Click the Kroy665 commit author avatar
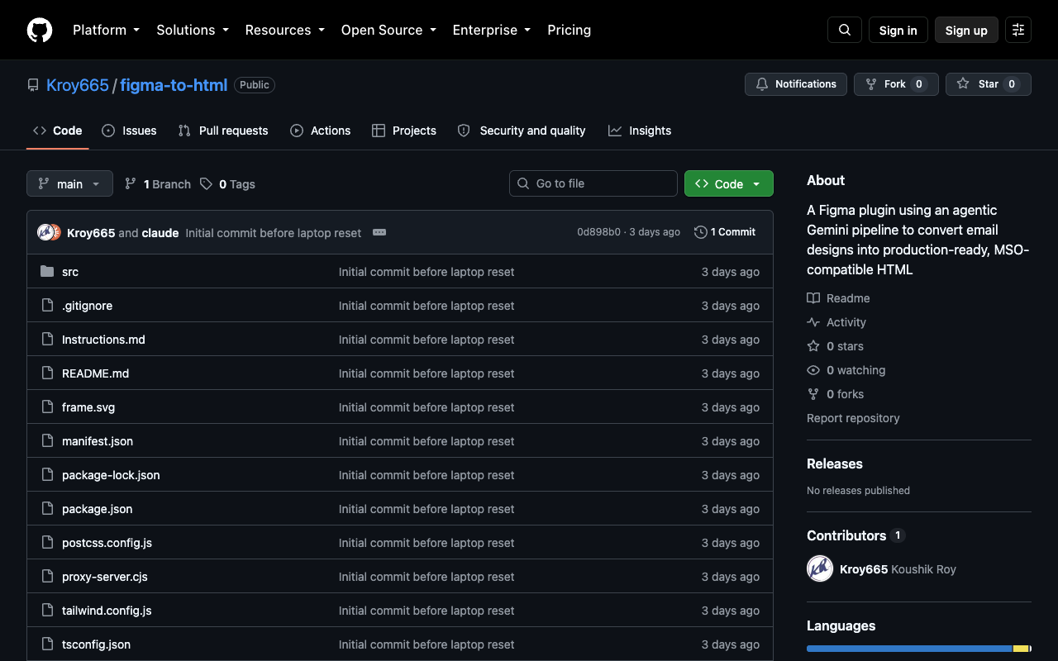Image resolution: width=1058 pixels, height=661 pixels. point(46,232)
